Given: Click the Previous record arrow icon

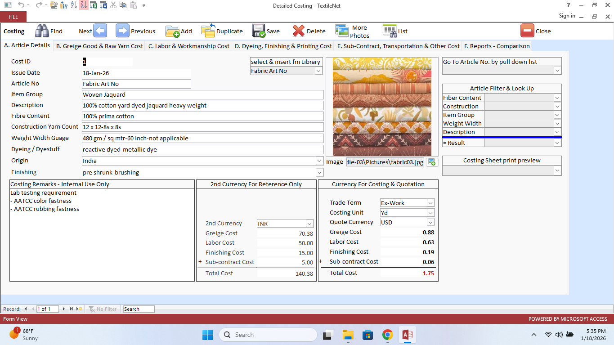Looking at the screenshot, I should (x=122, y=31).
